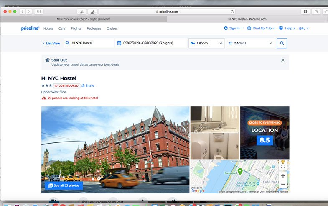Click See all 33 photos button

(64, 185)
